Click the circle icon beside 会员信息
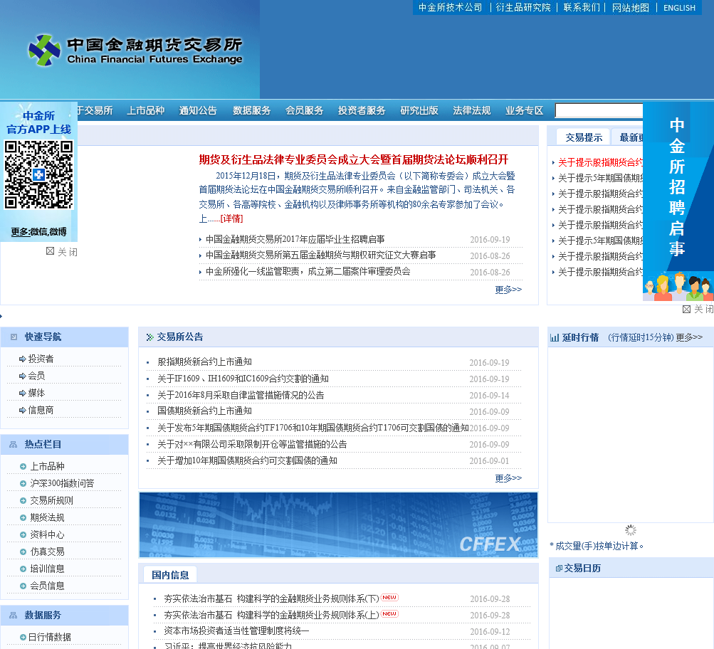714x649 pixels. pyautogui.click(x=23, y=586)
